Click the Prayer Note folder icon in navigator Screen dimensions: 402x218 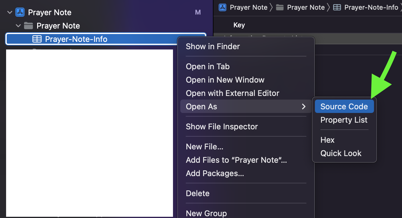[28, 26]
